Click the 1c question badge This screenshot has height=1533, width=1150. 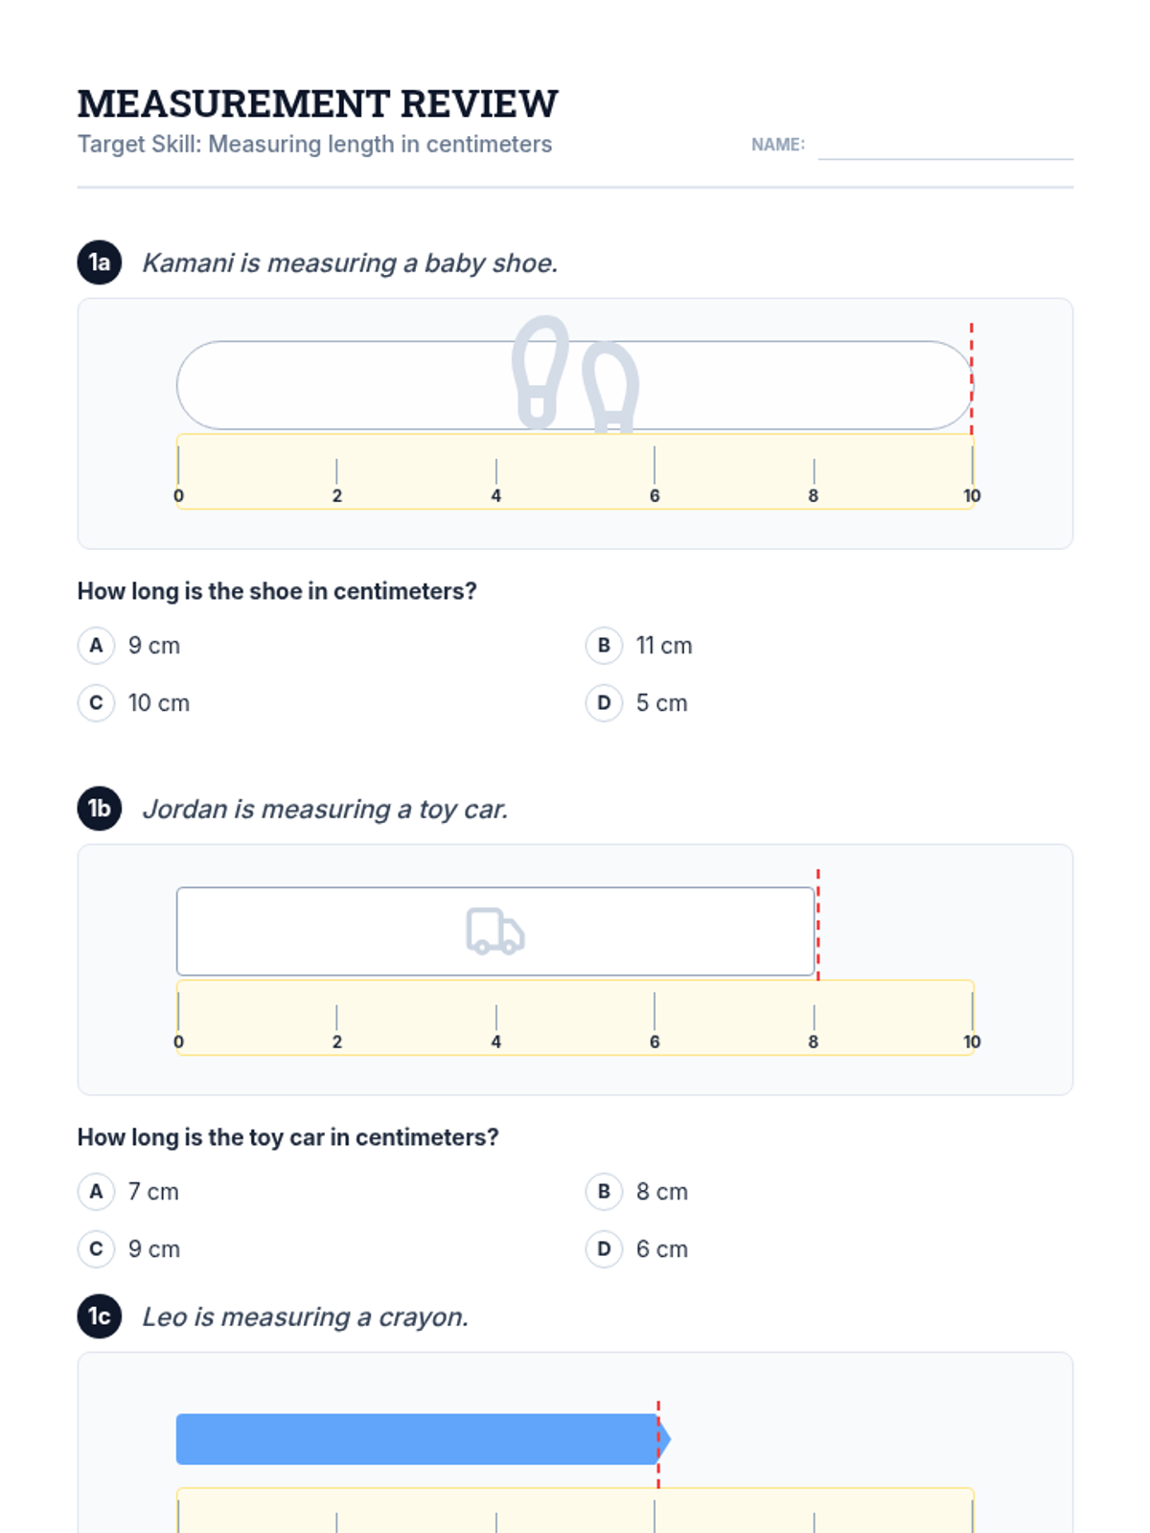coord(99,1316)
